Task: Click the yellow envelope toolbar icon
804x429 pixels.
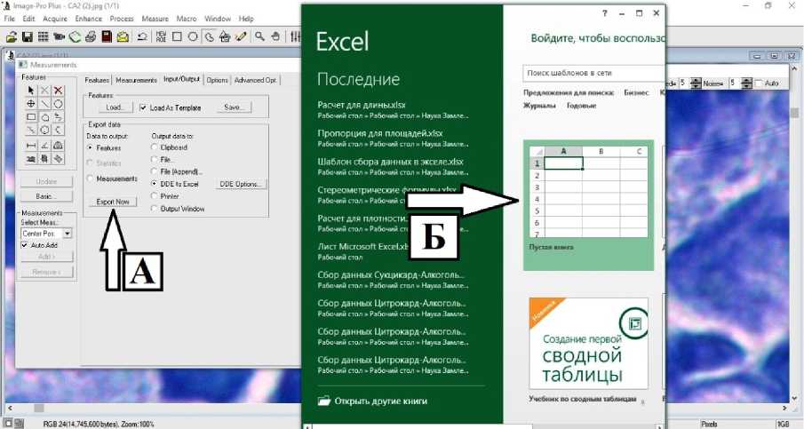Action: [x=123, y=36]
